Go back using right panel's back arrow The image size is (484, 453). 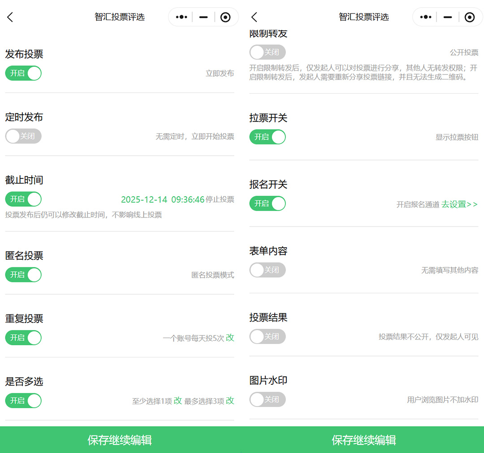pyautogui.click(x=254, y=17)
